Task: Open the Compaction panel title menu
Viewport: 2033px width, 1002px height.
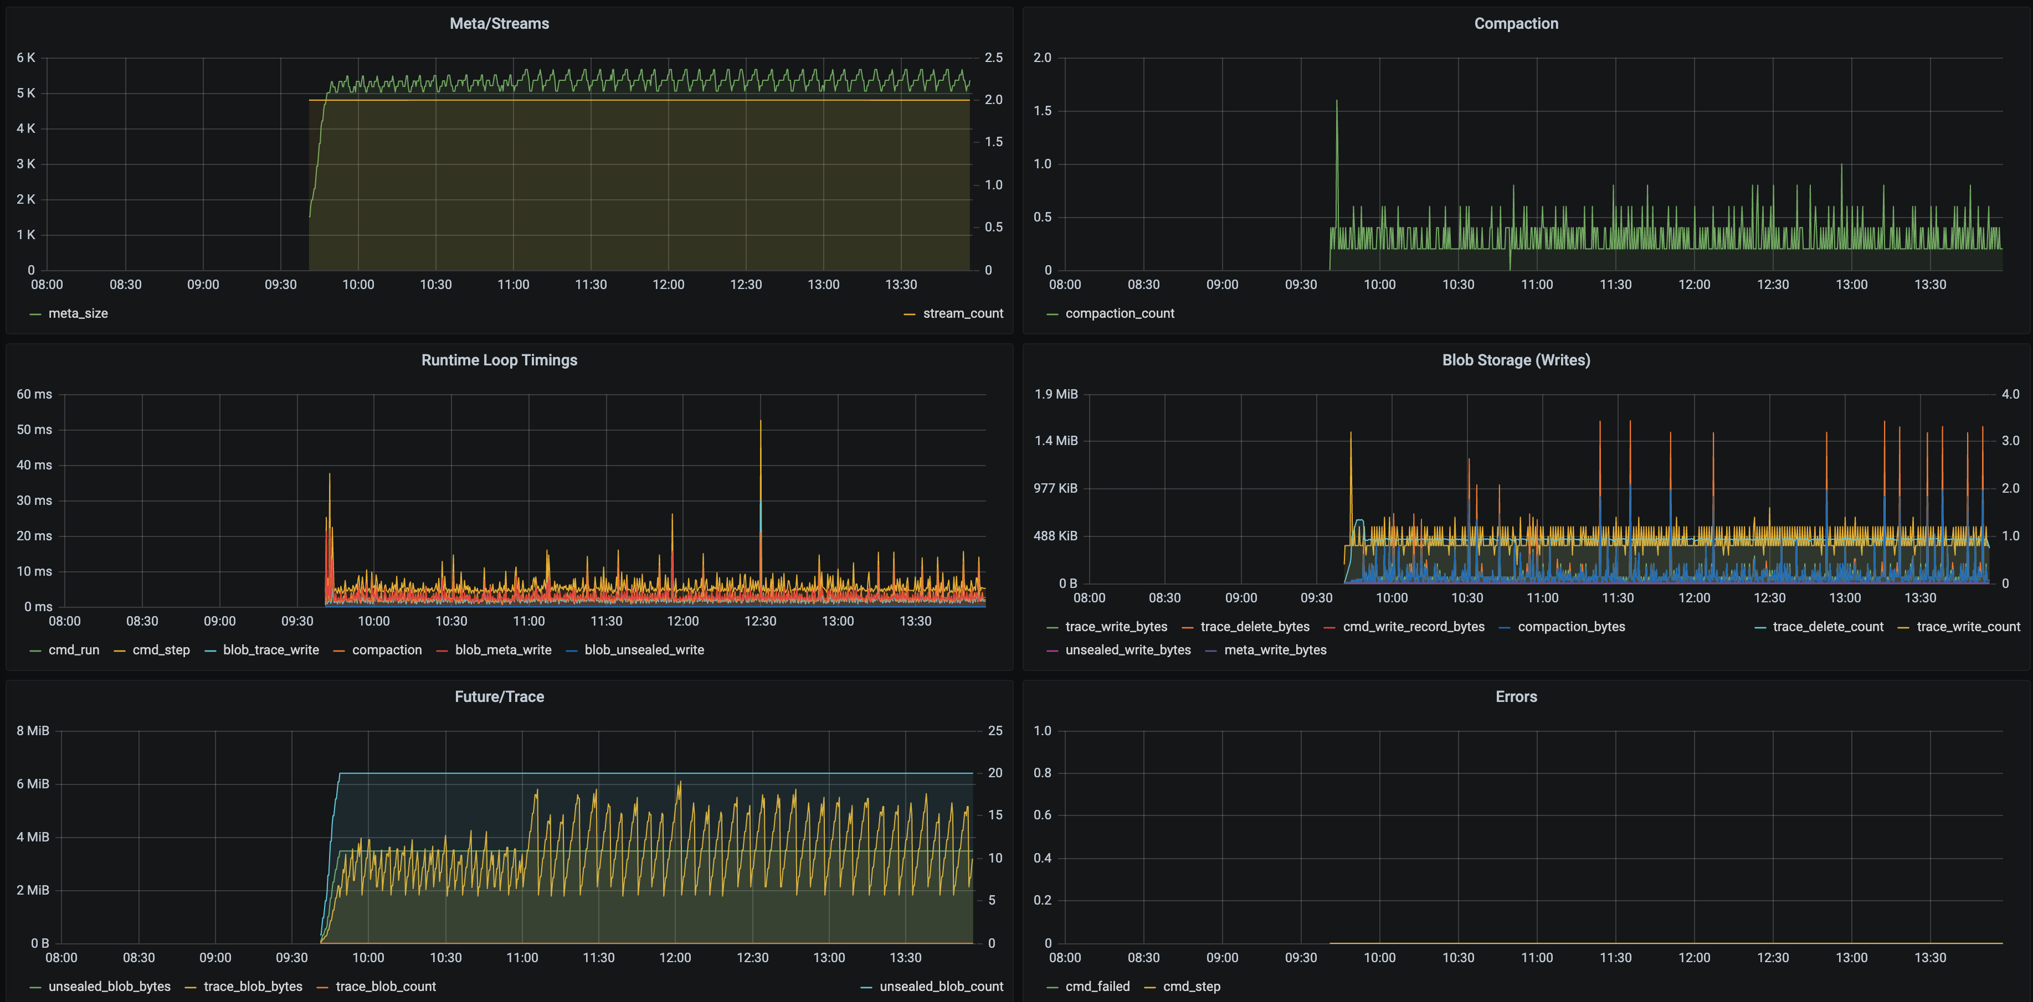Action: click(x=1515, y=23)
